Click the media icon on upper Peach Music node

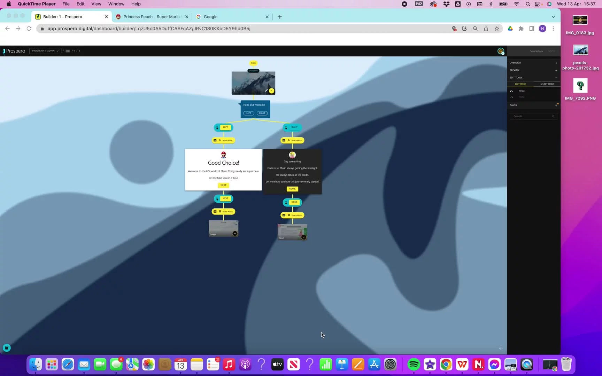[x=284, y=140]
